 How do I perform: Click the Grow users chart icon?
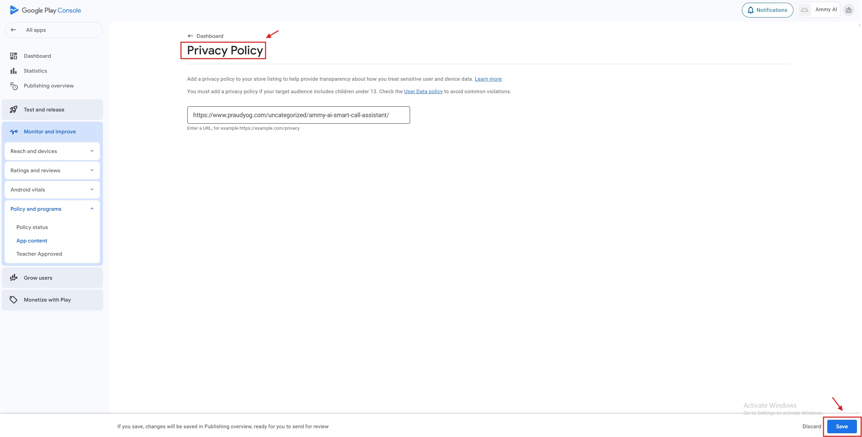click(14, 278)
